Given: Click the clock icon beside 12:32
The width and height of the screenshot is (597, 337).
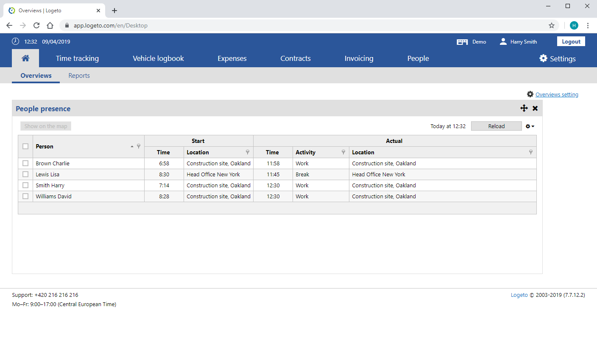Looking at the screenshot, I should click(15, 41).
